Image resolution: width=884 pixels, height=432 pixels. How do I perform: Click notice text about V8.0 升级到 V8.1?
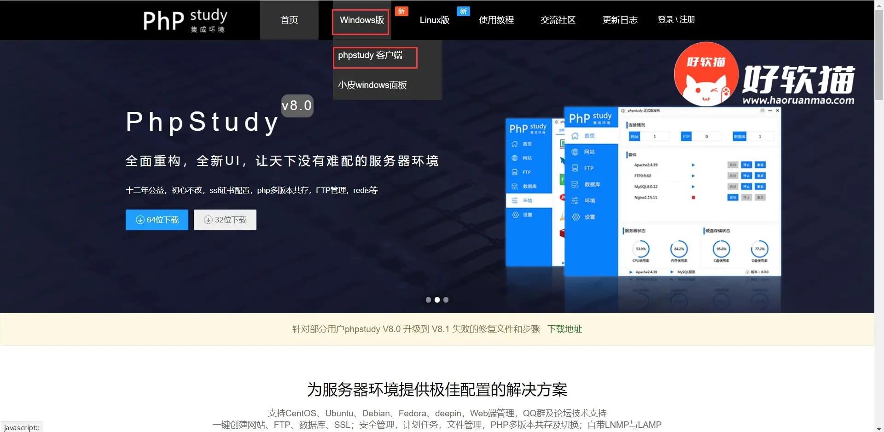point(416,329)
